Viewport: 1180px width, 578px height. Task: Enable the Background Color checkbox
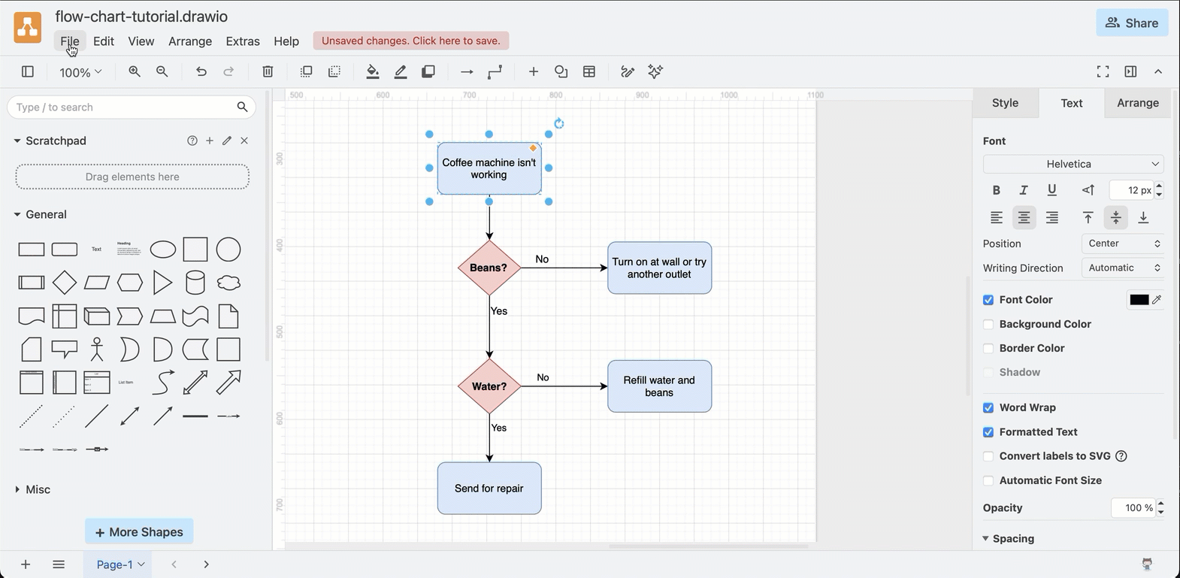(x=988, y=324)
